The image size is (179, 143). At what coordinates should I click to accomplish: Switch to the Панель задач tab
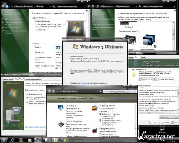[8, 79]
